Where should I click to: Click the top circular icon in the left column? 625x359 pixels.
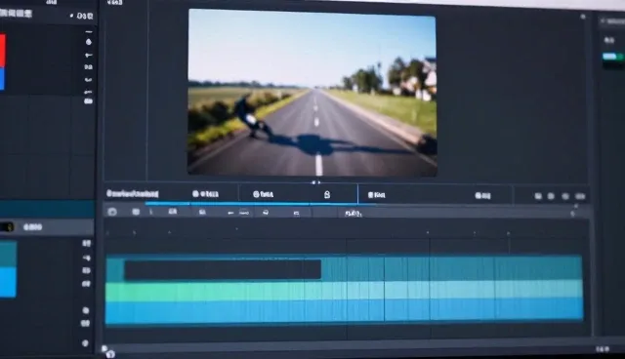[89, 42]
